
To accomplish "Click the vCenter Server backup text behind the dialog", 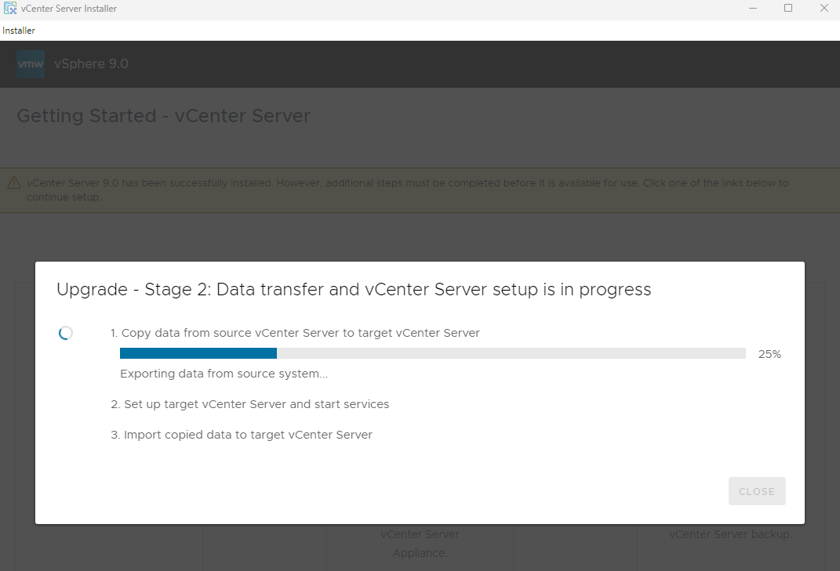I will (x=730, y=534).
